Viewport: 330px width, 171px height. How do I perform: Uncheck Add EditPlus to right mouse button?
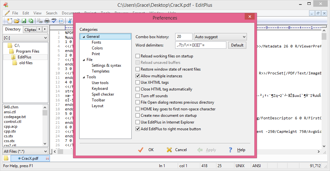click(x=138, y=129)
